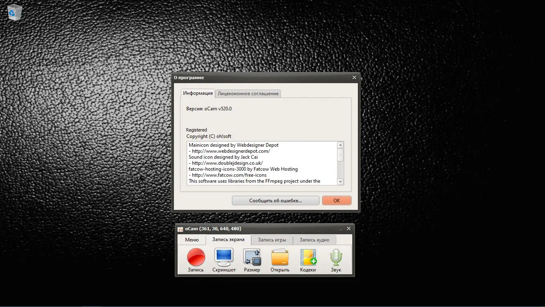Click the Сообщить об ошибке button
The width and height of the screenshot is (545, 307).
point(276,201)
